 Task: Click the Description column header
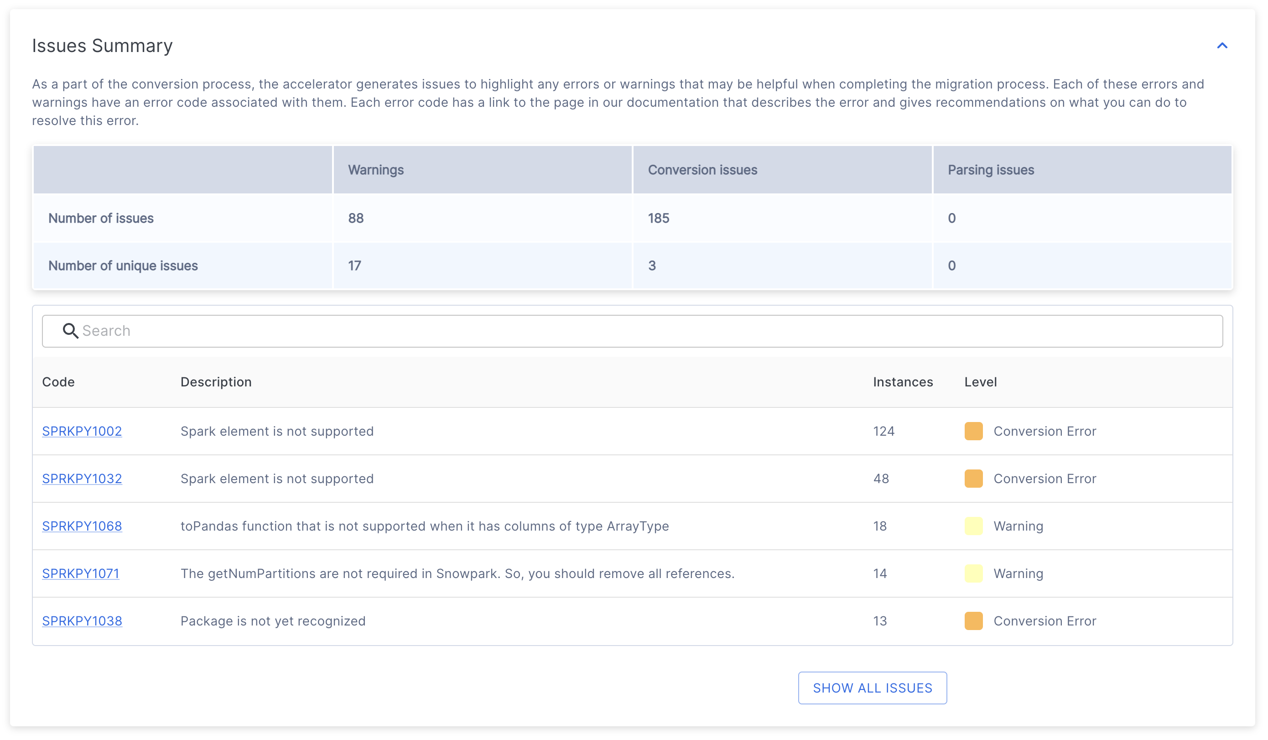click(x=216, y=381)
